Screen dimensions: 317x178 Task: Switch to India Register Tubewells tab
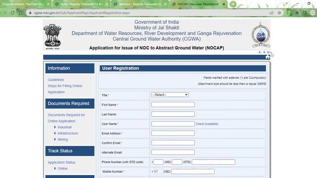[81, 4]
